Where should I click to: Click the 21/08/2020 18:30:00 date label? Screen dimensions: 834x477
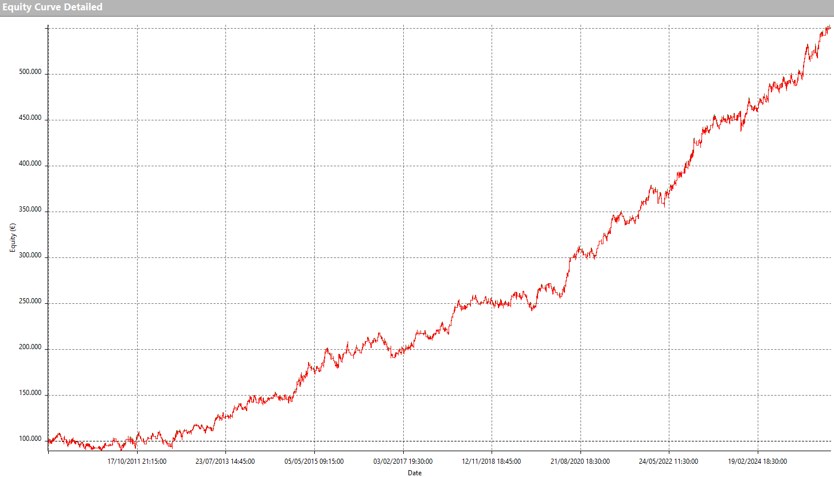[x=580, y=462]
